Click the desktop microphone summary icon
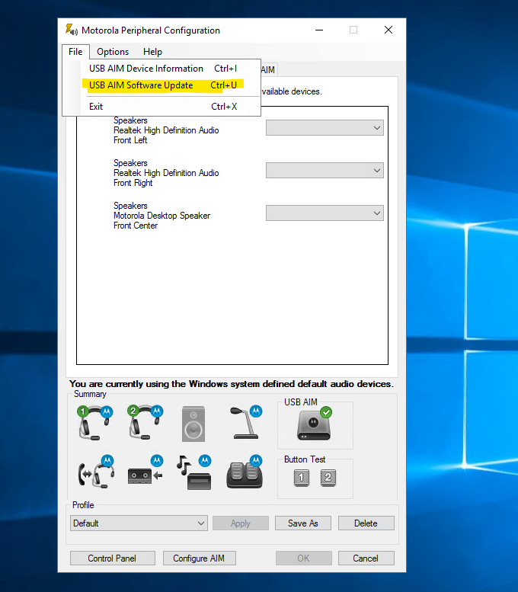The width and height of the screenshot is (518, 592). [x=246, y=423]
